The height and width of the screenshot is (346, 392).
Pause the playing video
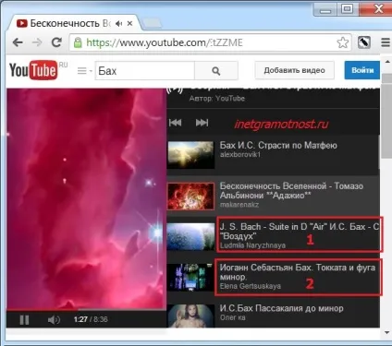tap(24, 320)
